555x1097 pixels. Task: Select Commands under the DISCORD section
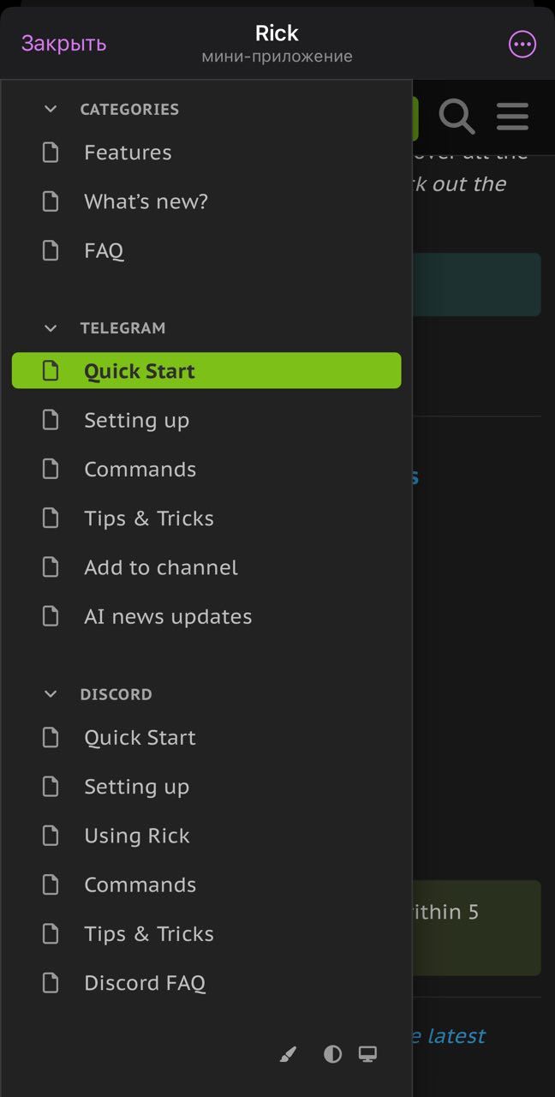[x=140, y=884]
